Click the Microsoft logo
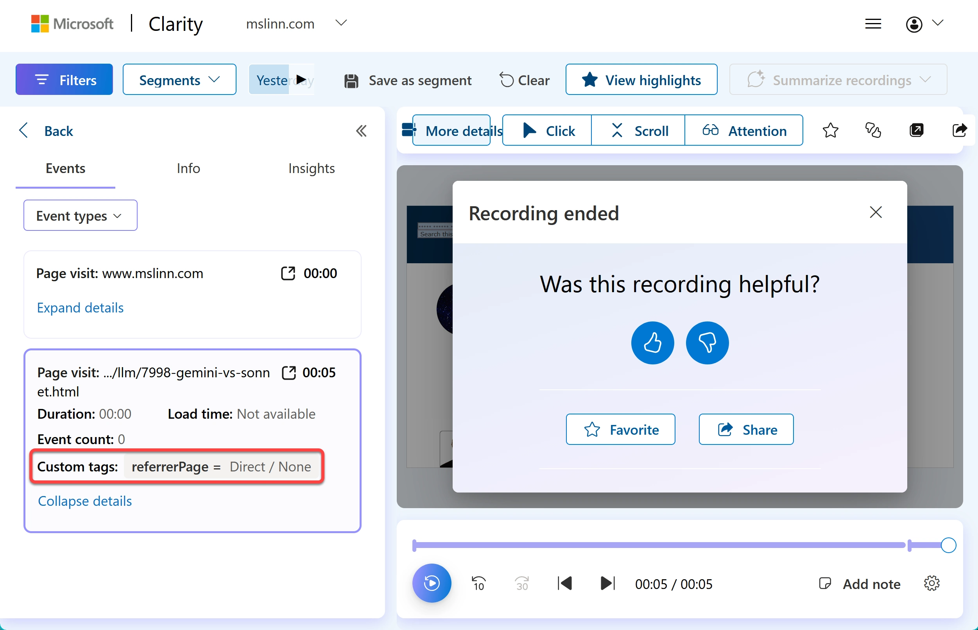The image size is (978, 630). click(x=72, y=23)
